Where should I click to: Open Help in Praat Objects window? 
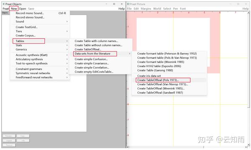point(121,9)
